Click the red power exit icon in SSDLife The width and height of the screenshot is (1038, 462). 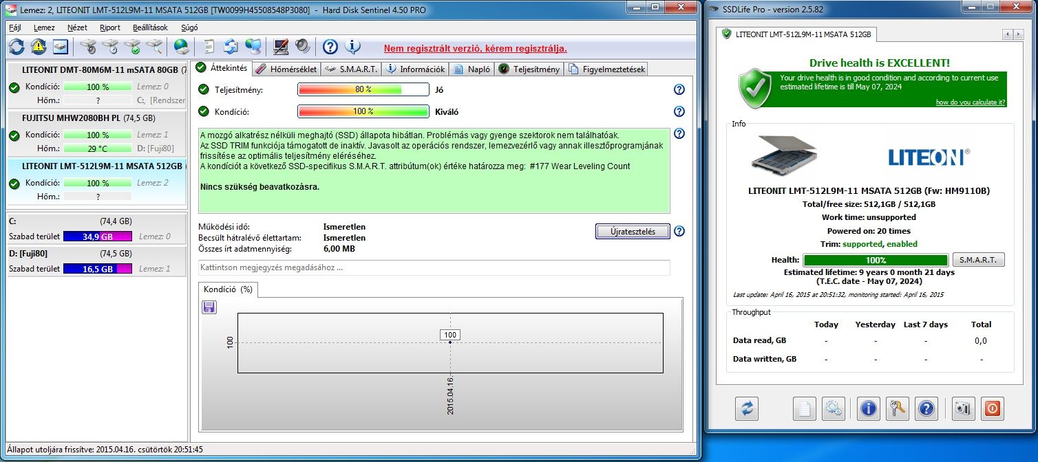(x=993, y=408)
